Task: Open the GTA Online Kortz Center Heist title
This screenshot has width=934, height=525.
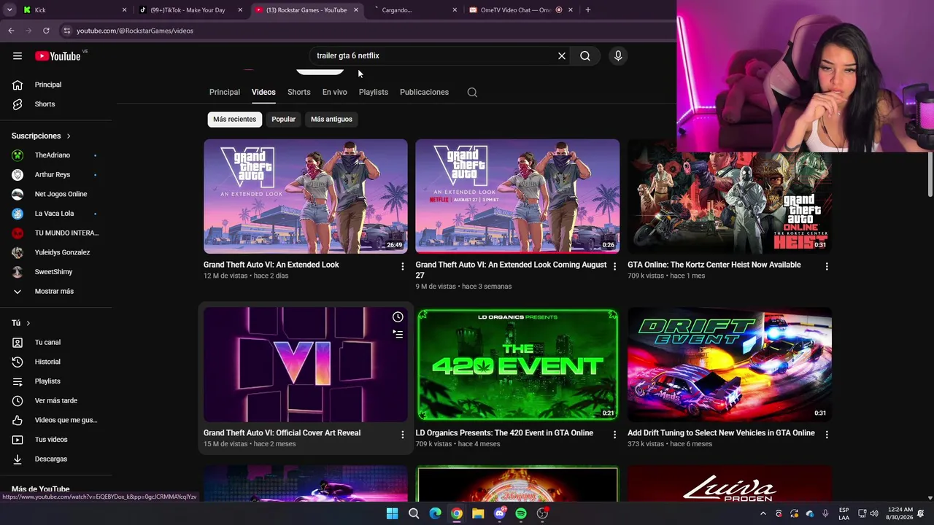Action: point(714,265)
